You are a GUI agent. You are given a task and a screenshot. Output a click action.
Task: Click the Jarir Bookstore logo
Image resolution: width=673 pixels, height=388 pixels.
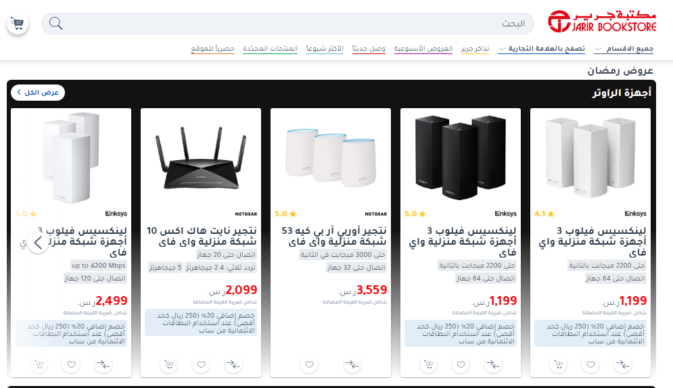pos(602,22)
